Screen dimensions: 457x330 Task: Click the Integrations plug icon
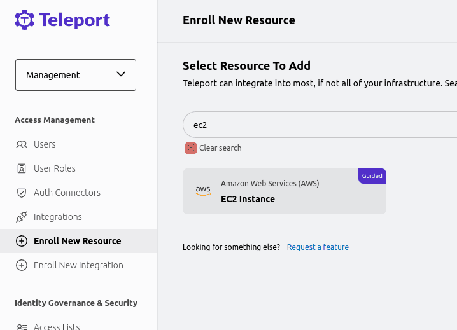point(22,217)
